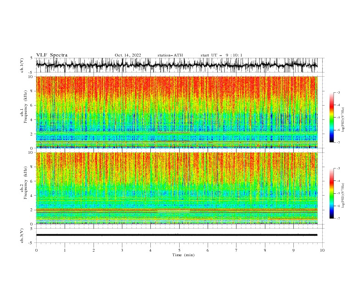The image size is (363, 281).
Task: Click time axis tick label "0"
Action: (36, 250)
